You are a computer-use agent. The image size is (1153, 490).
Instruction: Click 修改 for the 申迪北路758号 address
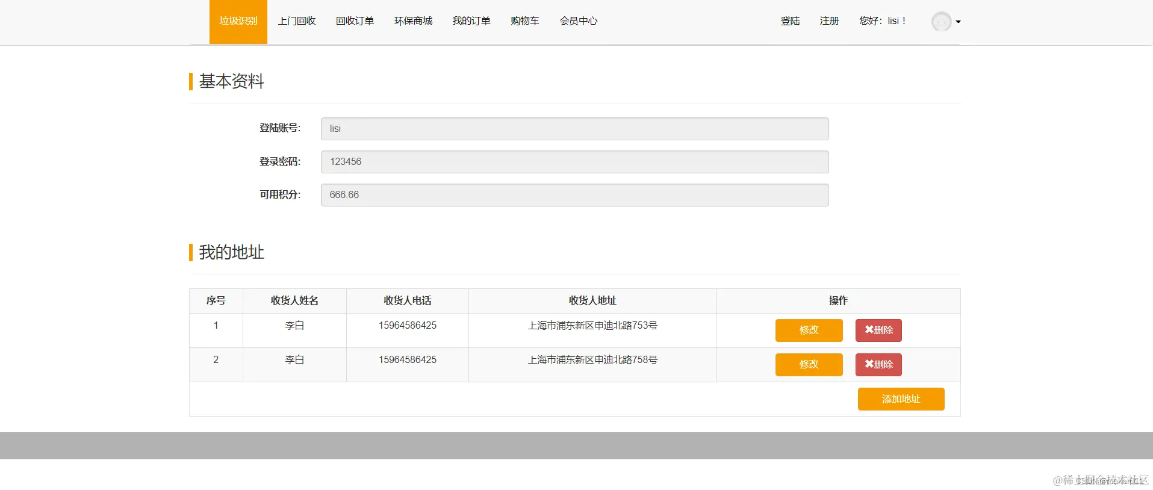click(x=809, y=365)
